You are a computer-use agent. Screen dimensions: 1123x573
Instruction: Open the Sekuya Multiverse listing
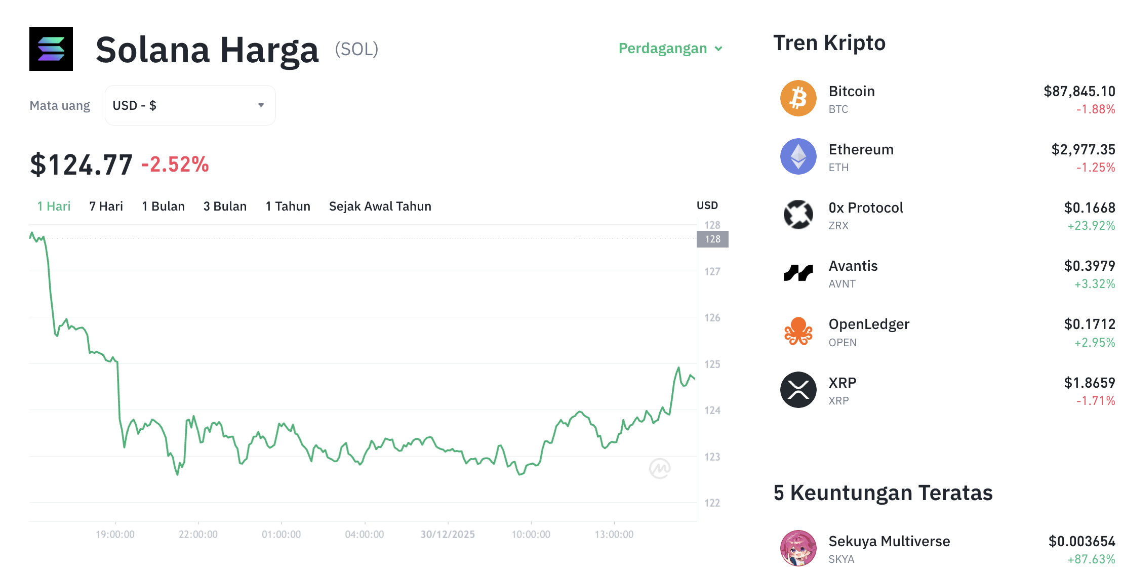[x=889, y=541]
